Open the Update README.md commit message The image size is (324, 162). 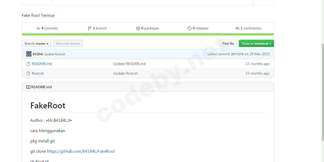point(129,64)
